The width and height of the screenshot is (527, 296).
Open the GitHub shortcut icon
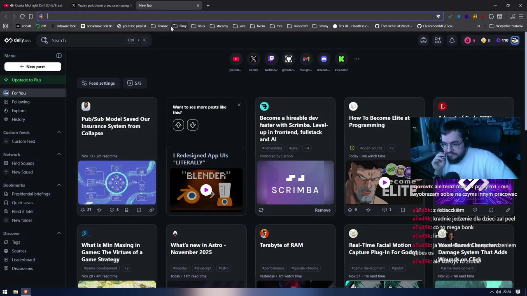click(289, 59)
